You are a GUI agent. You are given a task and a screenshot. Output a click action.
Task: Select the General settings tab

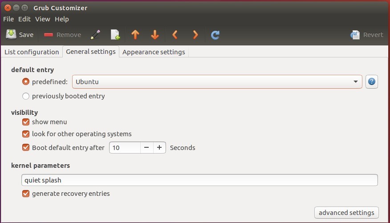(91, 52)
